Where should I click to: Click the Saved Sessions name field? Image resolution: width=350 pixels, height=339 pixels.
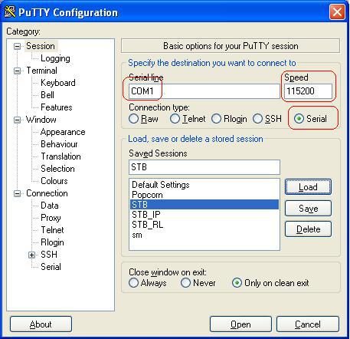pyautogui.click(x=204, y=167)
